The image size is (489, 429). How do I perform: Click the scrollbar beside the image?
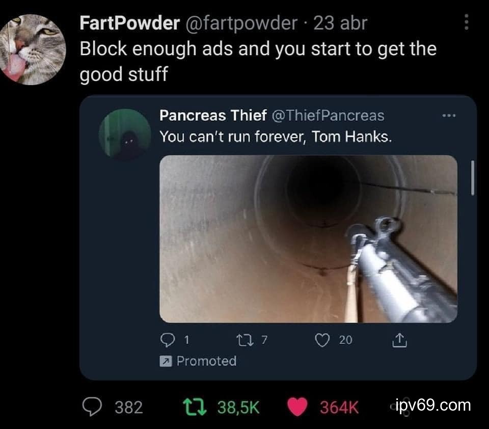pos(473,178)
